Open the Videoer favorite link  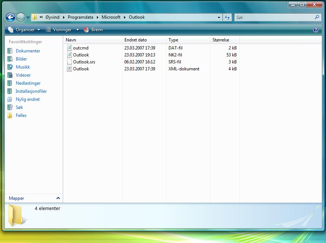point(23,75)
